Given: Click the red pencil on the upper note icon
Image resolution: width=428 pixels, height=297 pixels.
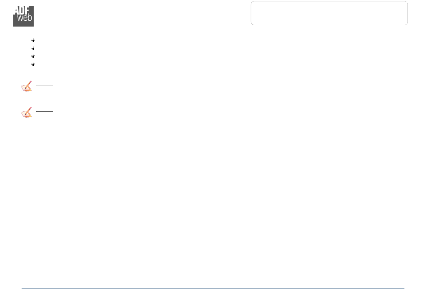Looking at the screenshot, I should pyautogui.click(x=29, y=83).
